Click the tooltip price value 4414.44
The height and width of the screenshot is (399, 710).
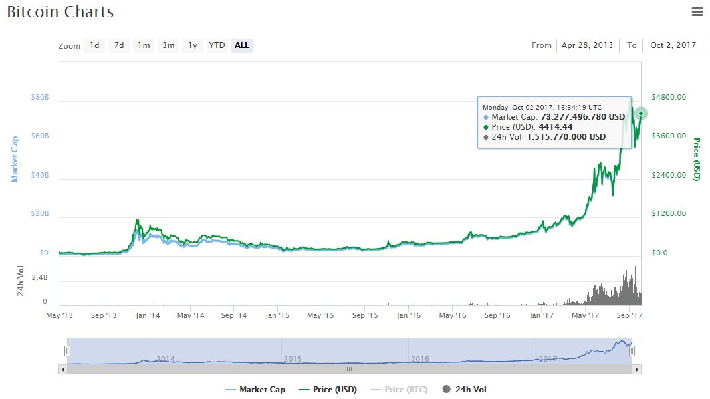click(556, 127)
